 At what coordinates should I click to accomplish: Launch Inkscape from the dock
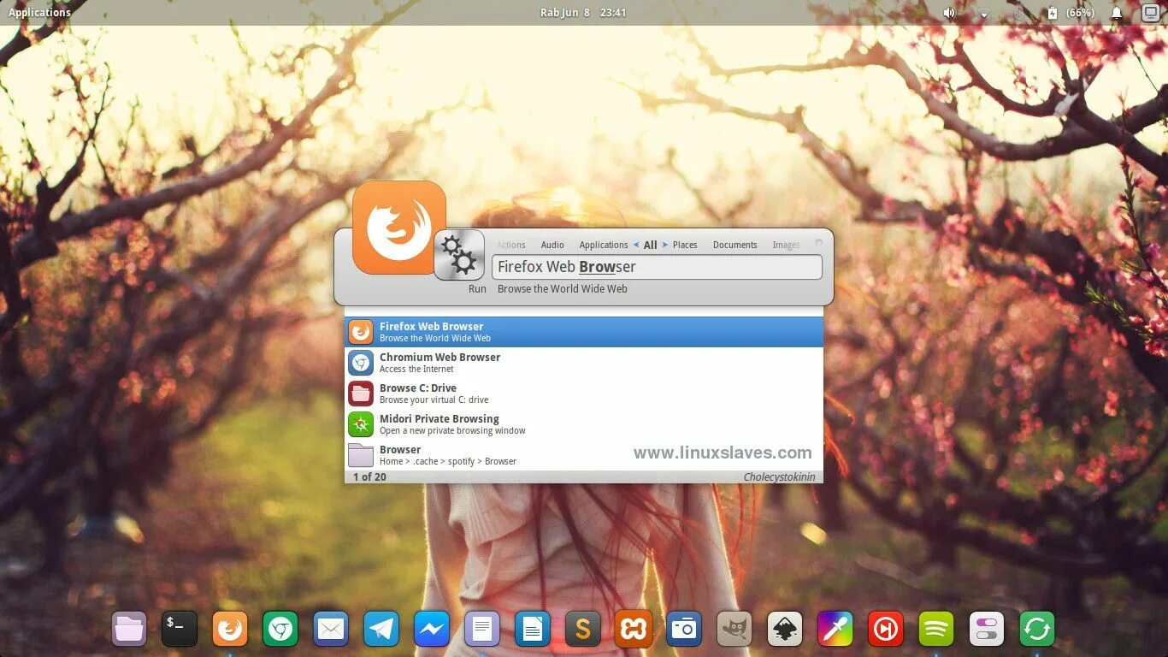(x=785, y=630)
